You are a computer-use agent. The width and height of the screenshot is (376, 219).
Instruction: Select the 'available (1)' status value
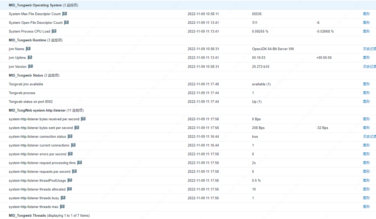click(261, 84)
